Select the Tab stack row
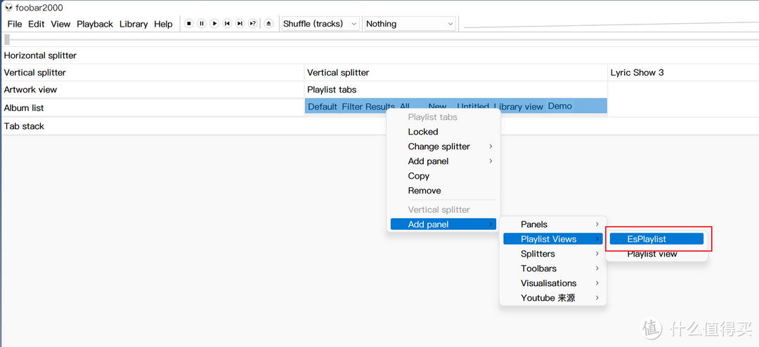 (380, 126)
